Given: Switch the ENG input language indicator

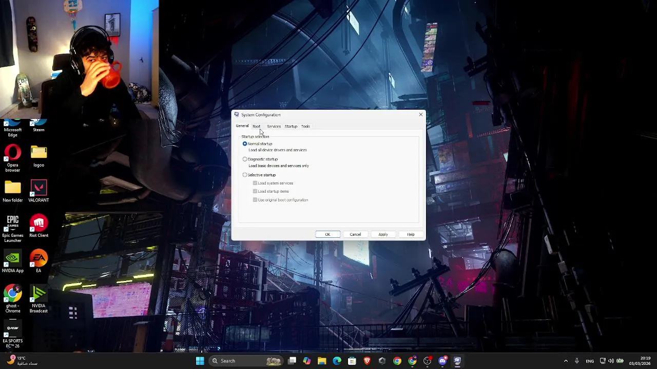Looking at the screenshot, I should 590,361.
